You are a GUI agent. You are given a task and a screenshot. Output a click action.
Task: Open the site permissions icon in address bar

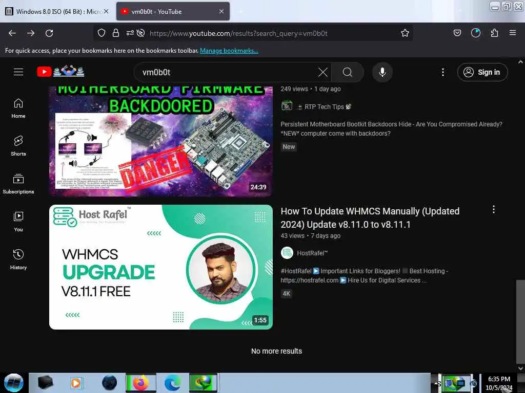tap(130, 33)
